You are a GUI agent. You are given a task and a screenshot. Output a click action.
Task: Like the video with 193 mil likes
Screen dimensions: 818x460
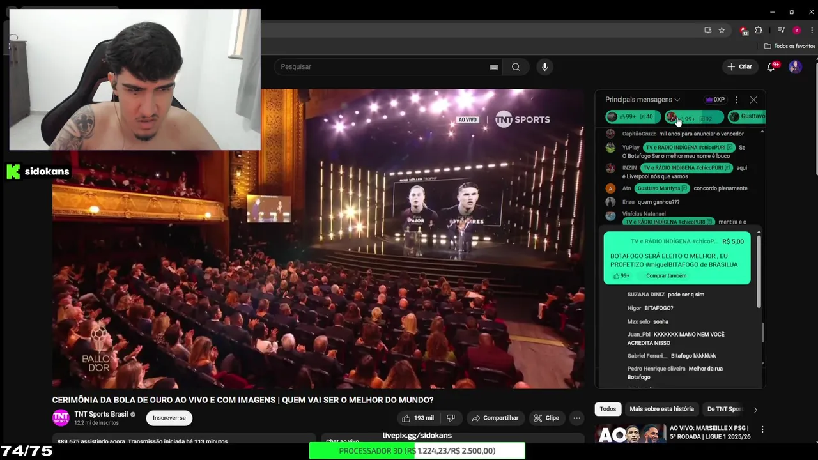point(417,418)
